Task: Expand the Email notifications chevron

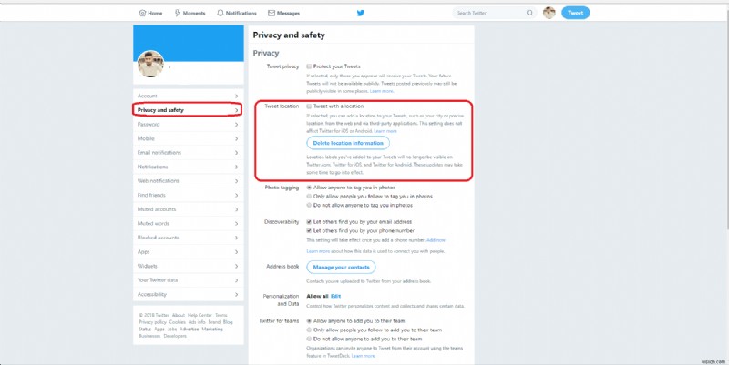Action: click(x=236, y=152)
